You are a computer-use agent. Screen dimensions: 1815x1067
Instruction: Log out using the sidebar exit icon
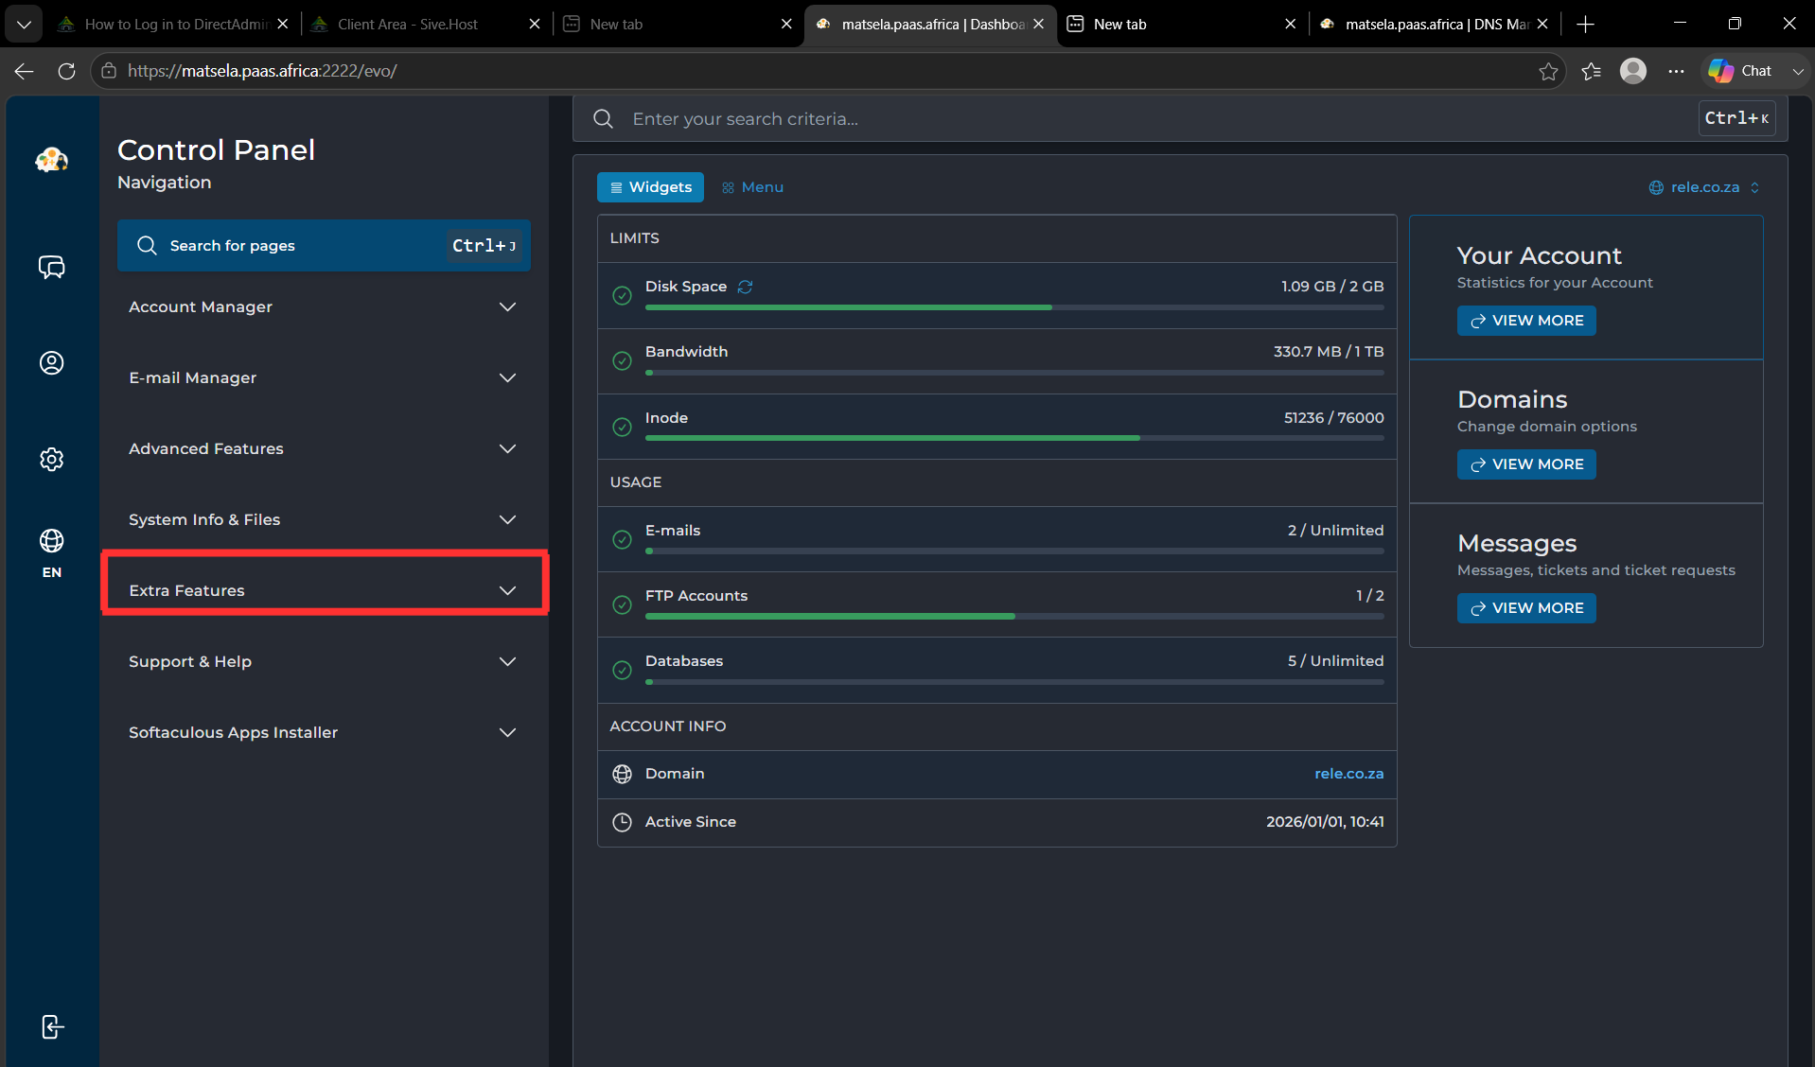53,1027
